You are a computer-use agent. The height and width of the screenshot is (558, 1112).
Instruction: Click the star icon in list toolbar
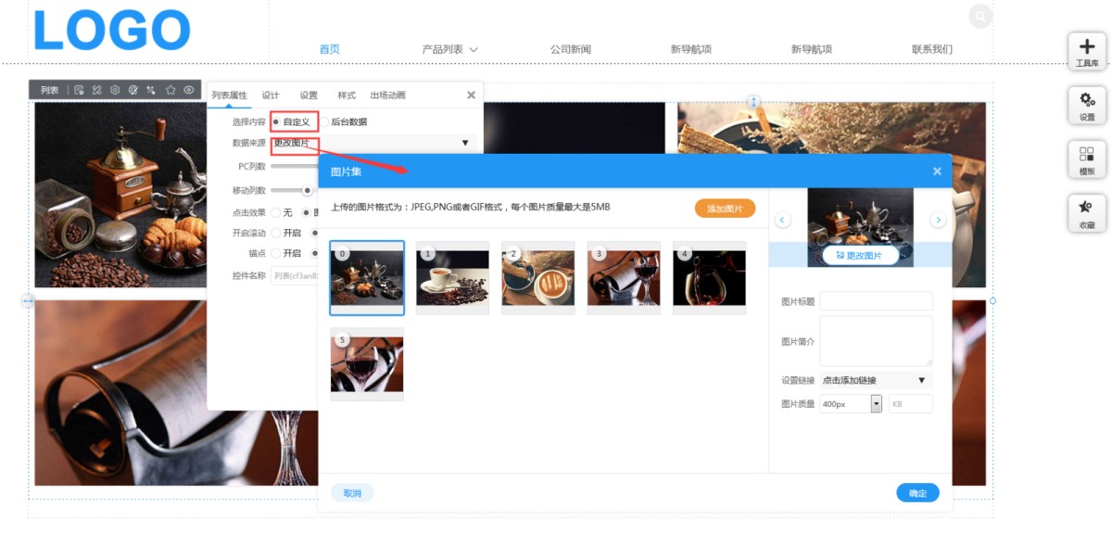pos(171,90)
